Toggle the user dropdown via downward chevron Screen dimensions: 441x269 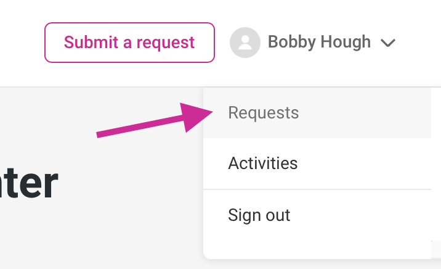[388, 43]
